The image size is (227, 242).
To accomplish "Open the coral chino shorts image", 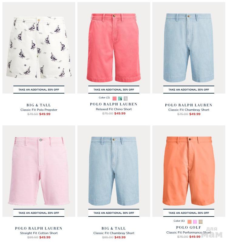I will point(114,48).
